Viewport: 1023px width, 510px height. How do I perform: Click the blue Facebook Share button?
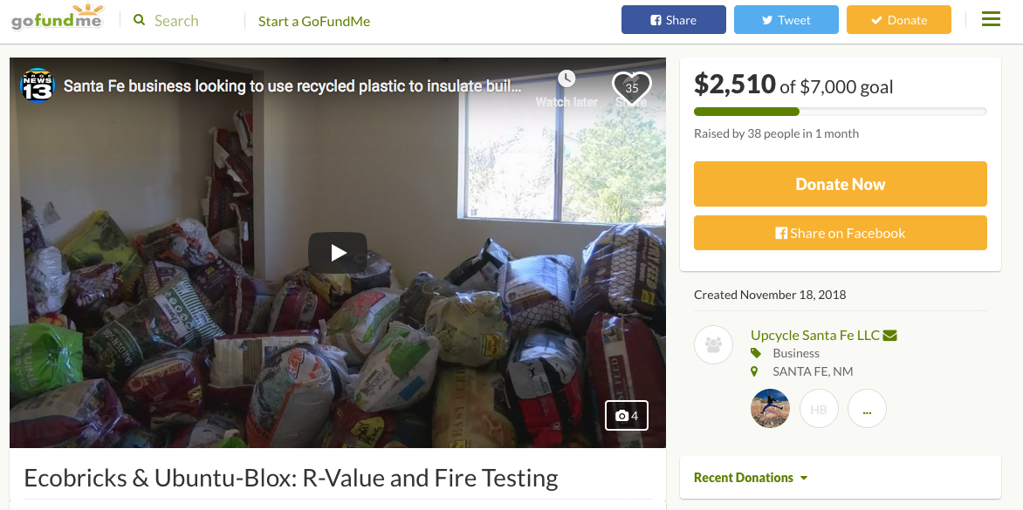pyautogui.click(x=674, y=20)
